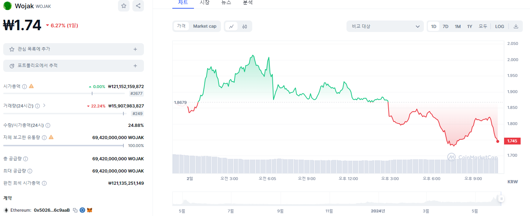
Task: Click the current price endpoint dot
Action: pos(498,142)
